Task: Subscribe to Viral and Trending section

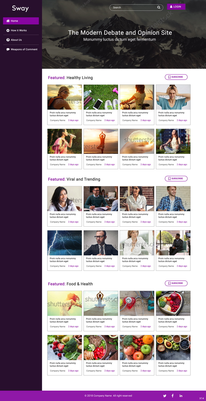Action: coord(176,179)
